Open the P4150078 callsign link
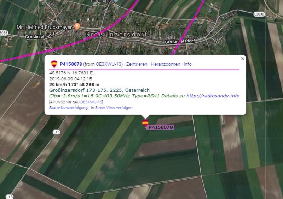 point(71,64)
